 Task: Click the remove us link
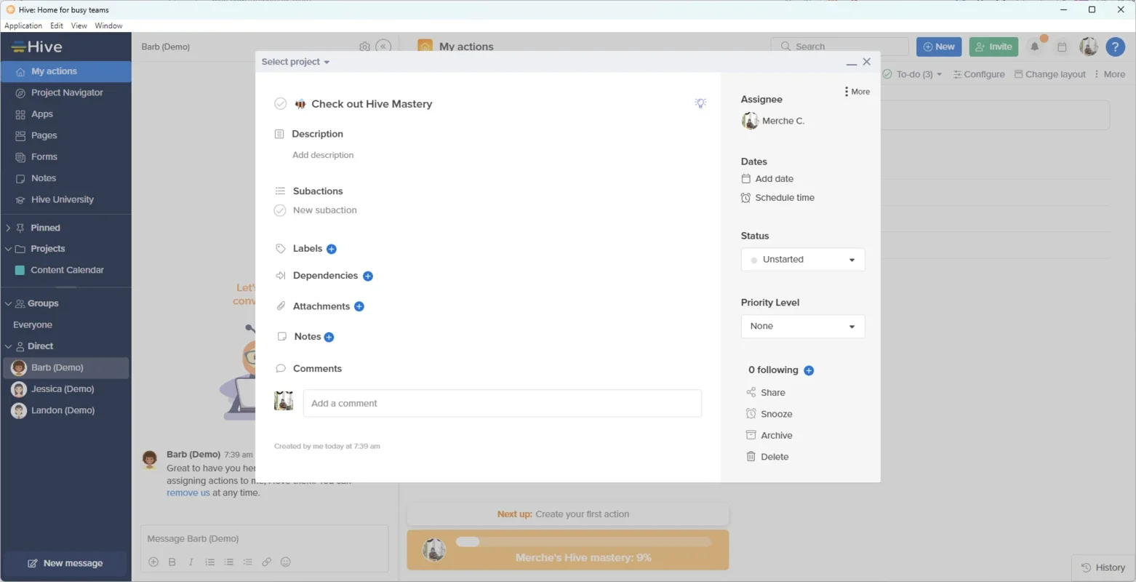188,493
